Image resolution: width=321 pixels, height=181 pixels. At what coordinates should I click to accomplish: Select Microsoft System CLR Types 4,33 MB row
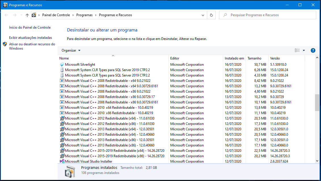(182, 75)
